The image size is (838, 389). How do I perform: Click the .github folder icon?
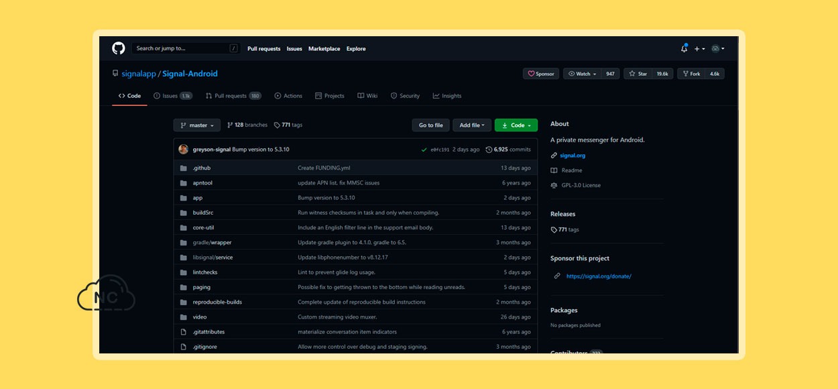click(x=184, y=168)
